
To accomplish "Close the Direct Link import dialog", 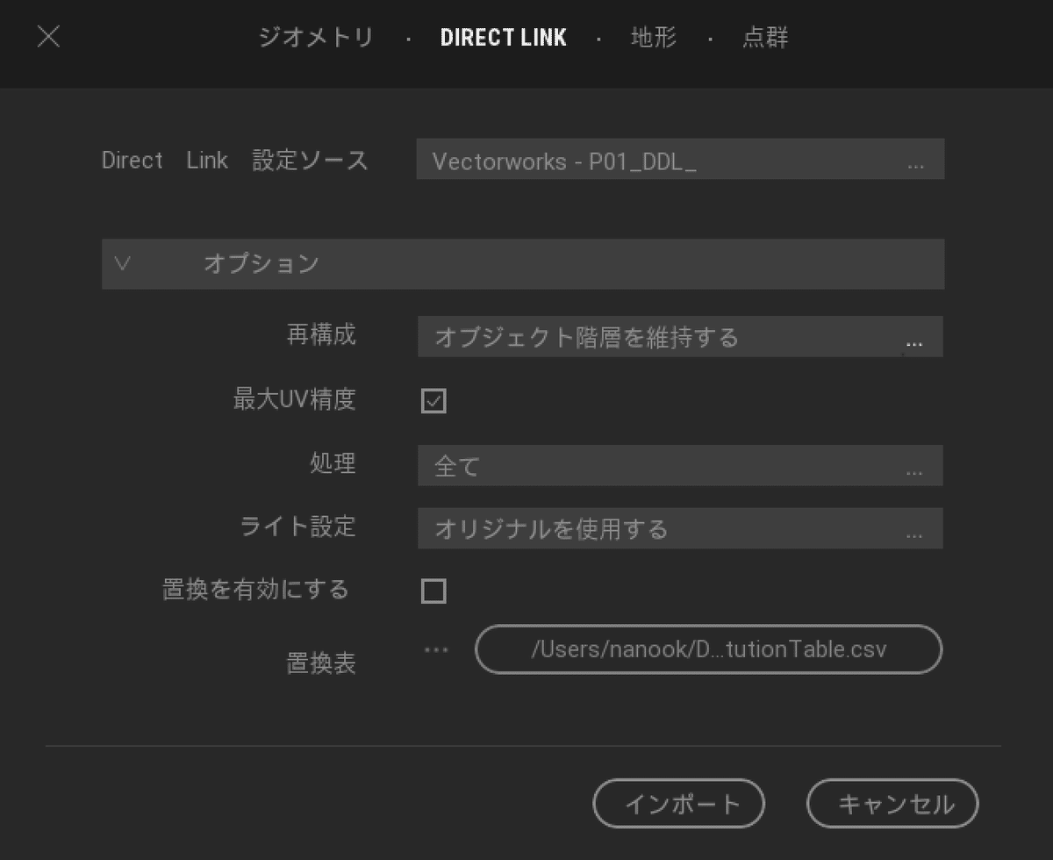I will [50, 37].
